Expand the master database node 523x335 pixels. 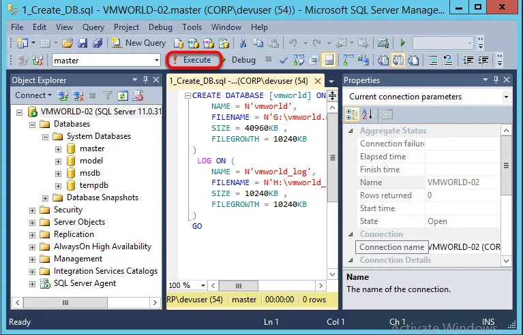click(59, 149)
